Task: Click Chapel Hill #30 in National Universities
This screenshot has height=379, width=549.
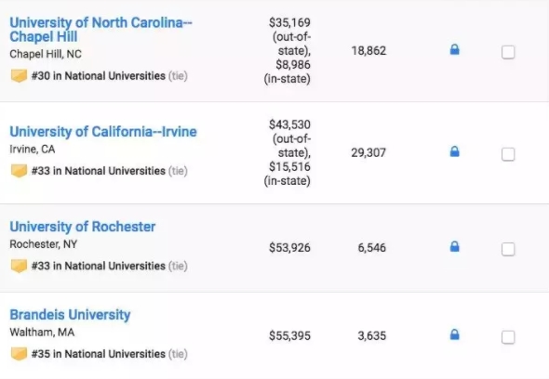Action: tap(99, 76)
